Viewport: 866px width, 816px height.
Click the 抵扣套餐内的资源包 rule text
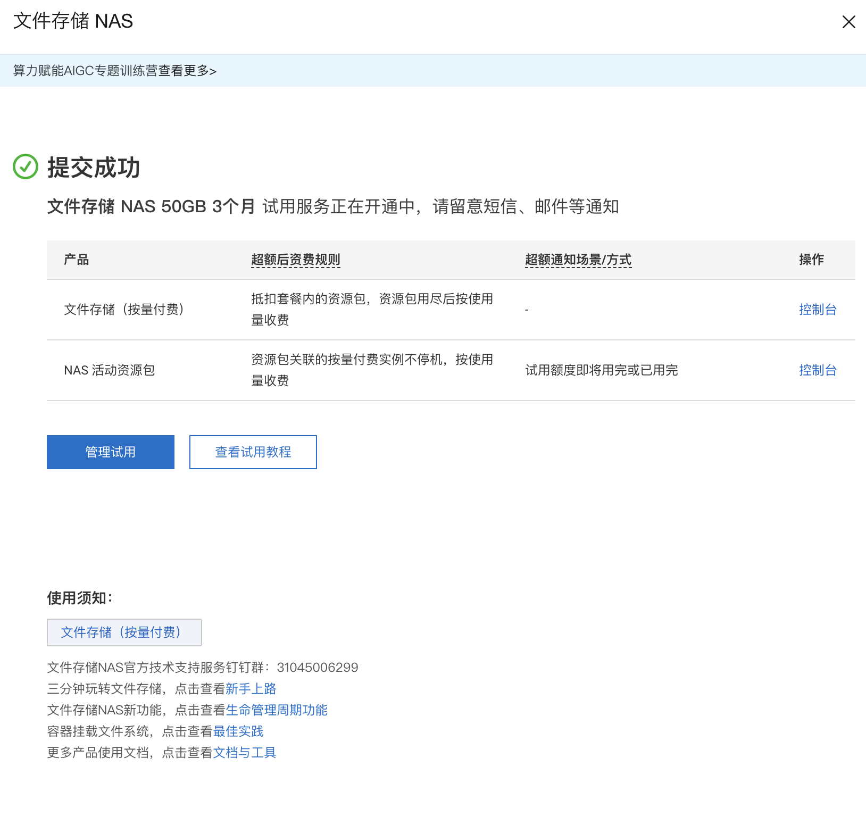pos(372,310)
